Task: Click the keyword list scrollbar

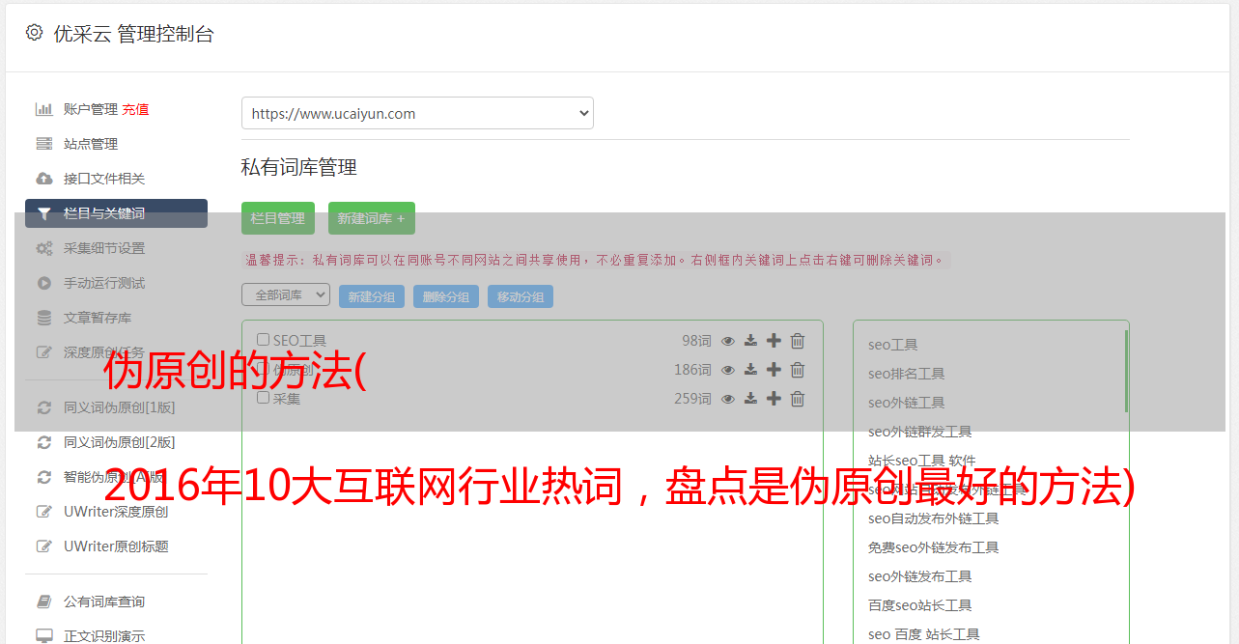Action: tap(1126, 371)
